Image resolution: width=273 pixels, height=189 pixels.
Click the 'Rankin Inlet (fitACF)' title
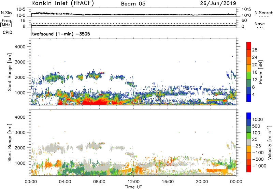(x=62, y=3)
